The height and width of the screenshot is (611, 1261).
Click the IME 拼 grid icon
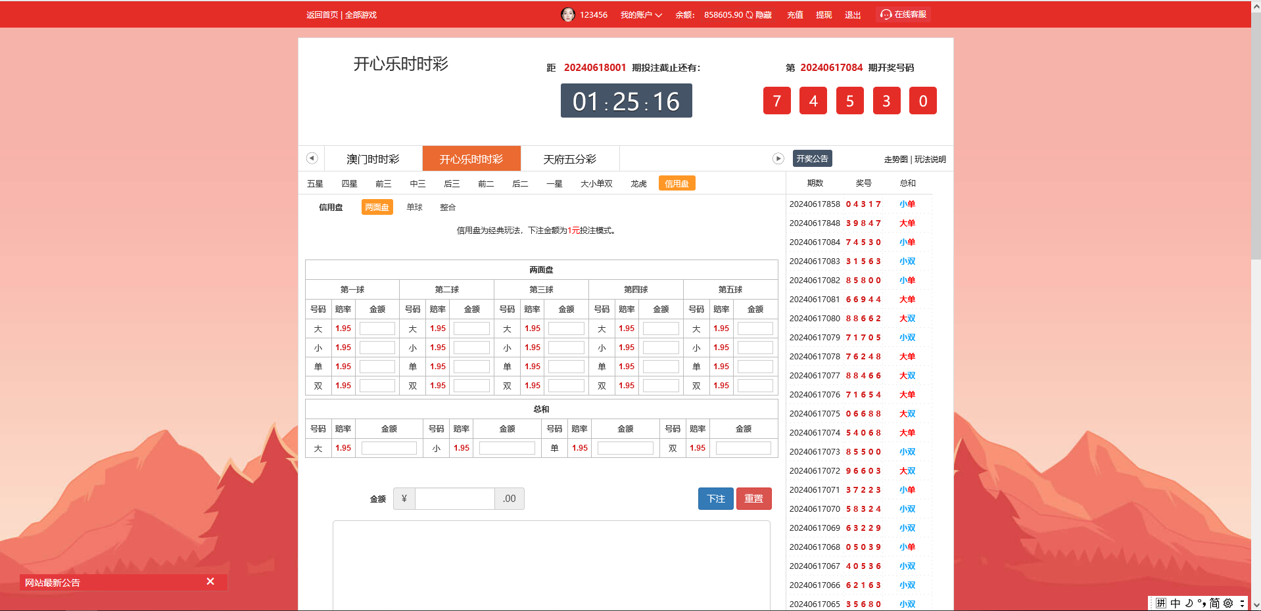pos(1161,603)
